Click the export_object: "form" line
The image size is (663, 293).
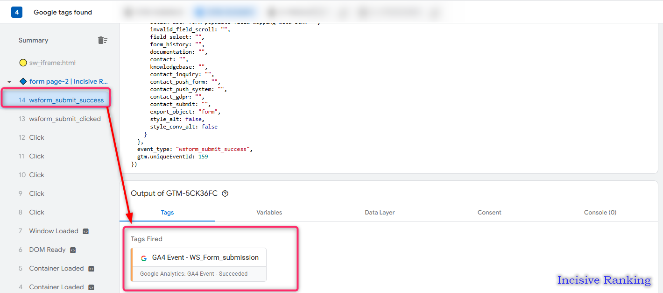185,112
